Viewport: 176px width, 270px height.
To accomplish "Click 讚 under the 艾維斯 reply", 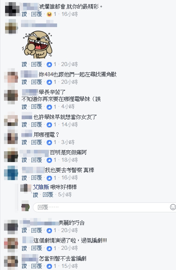I will pos(35,195).
